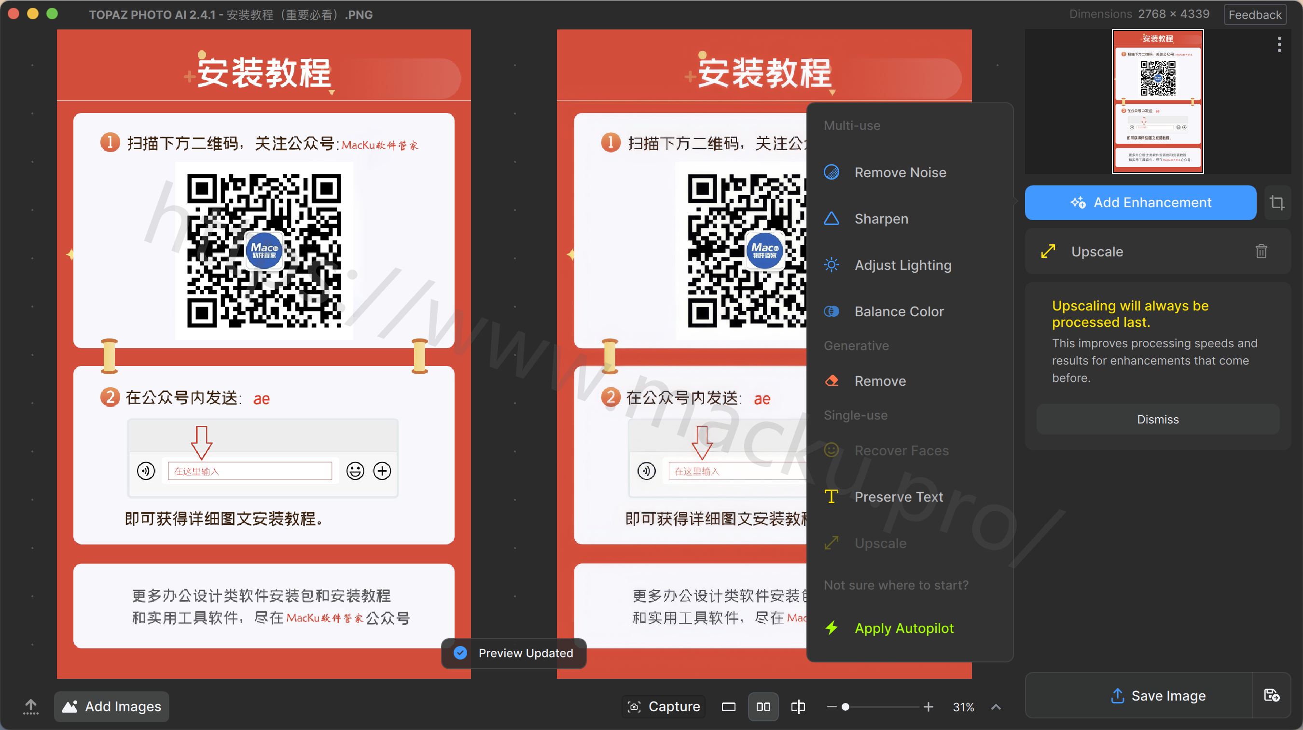
Task: Open the three-dot image options menu
Action: [1280, 44]
